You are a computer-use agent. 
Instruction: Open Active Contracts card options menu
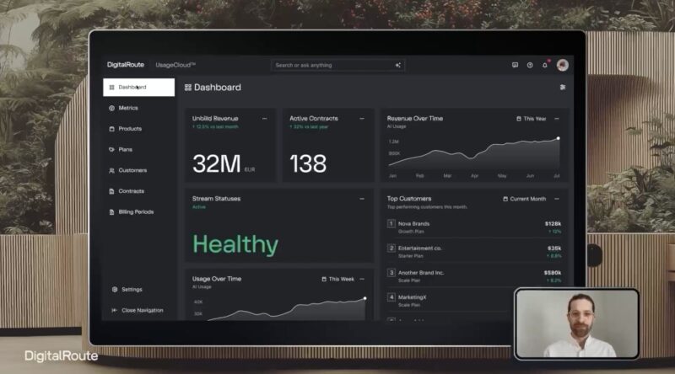[x=362, y=119]
